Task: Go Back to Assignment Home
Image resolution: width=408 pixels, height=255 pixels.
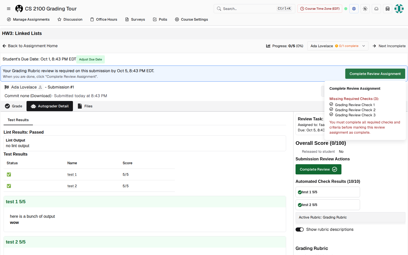Action: 30,46
